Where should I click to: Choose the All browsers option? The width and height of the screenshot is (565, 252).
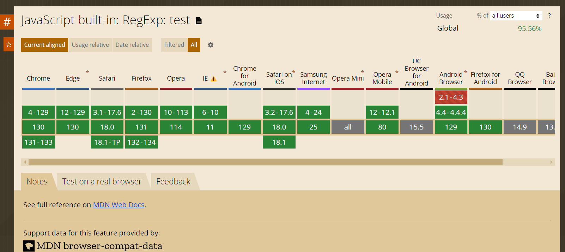click(x=194, y=45)
